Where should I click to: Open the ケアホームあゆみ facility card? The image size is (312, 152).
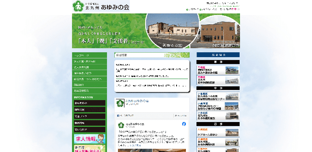218,132
